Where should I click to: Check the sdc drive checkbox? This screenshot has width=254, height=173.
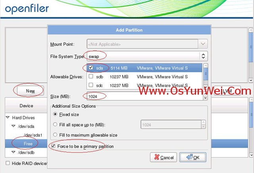click(x=91, y=85)
